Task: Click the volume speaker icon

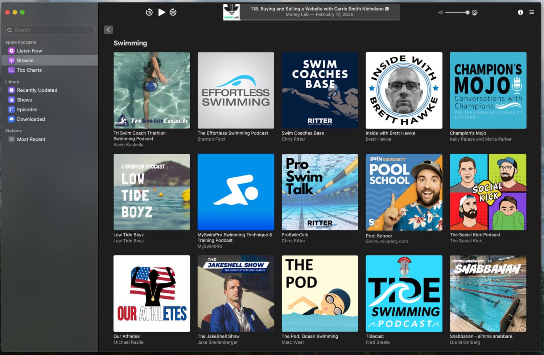Action: click(441, 12)
